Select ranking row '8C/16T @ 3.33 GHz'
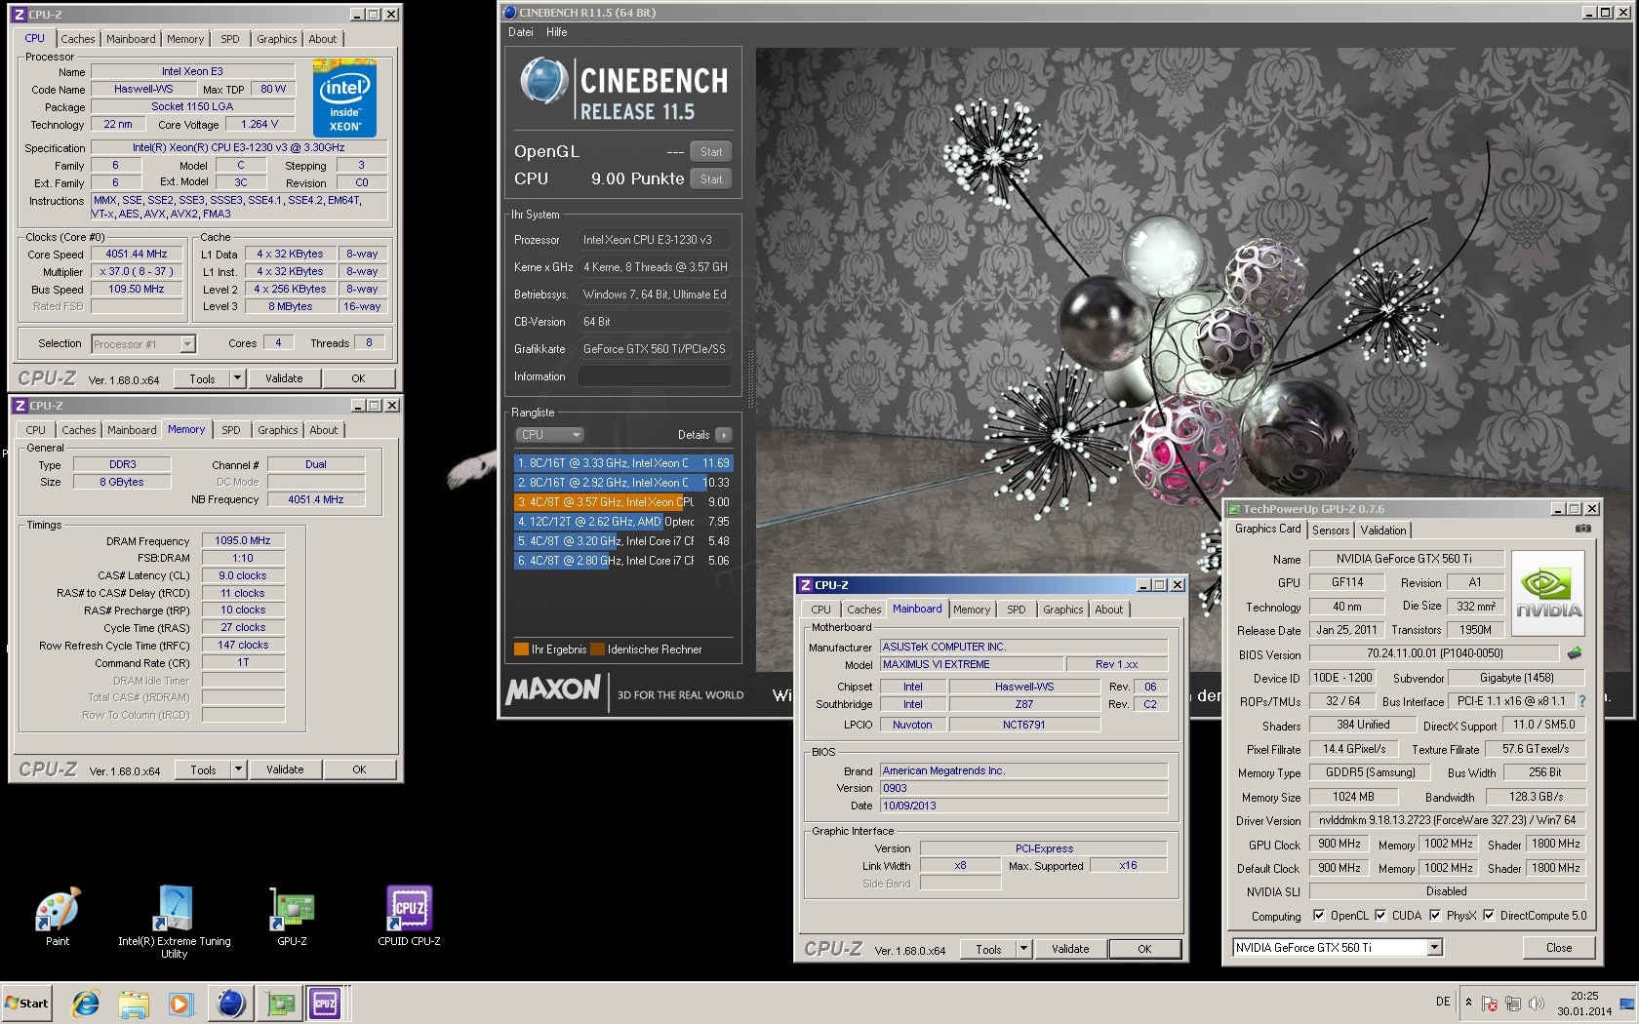This screenshot has width=1639, height=1024. [623, 463]
